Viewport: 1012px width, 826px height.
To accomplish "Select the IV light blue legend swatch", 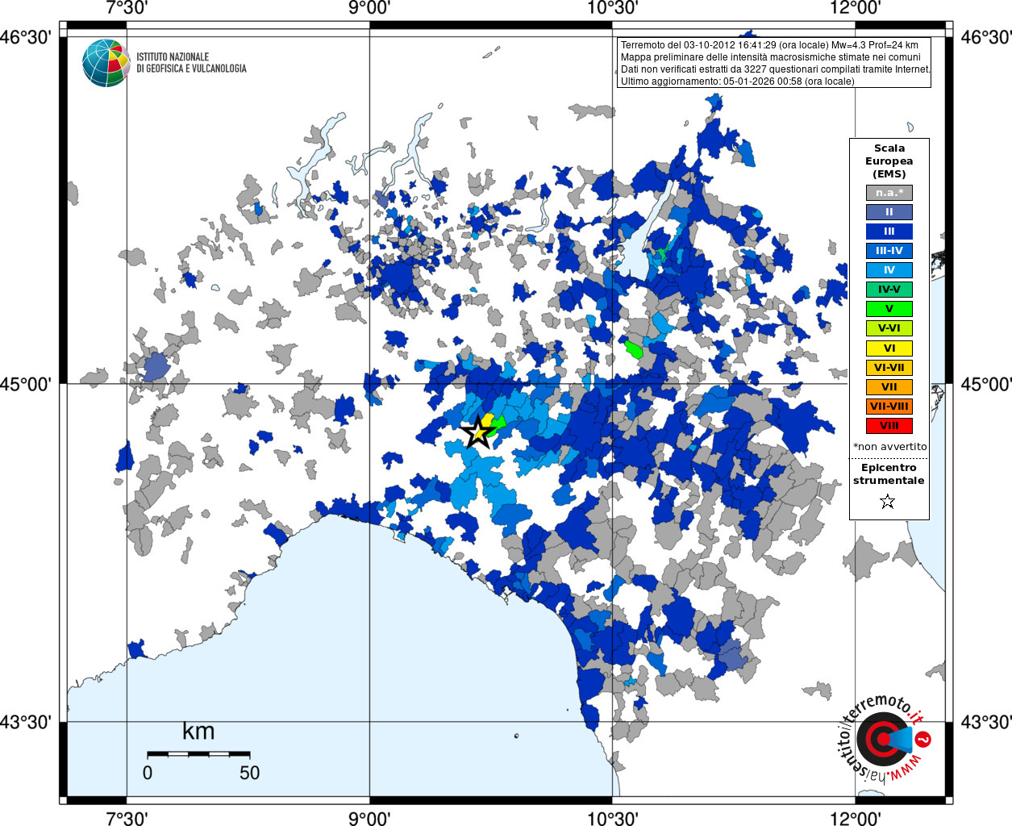I will pyautogui.click(x=889, y=270).
